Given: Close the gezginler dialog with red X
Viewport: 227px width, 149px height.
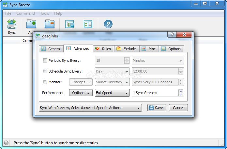Looking at the screenshot, I should [184, 34].
